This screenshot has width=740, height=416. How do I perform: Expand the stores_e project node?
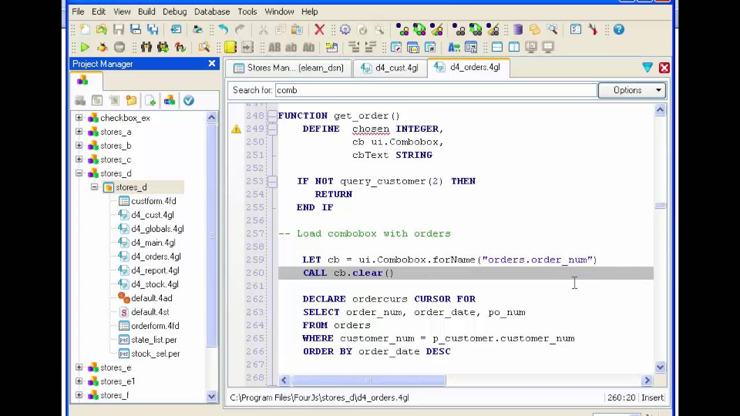[x=79, y=367]
